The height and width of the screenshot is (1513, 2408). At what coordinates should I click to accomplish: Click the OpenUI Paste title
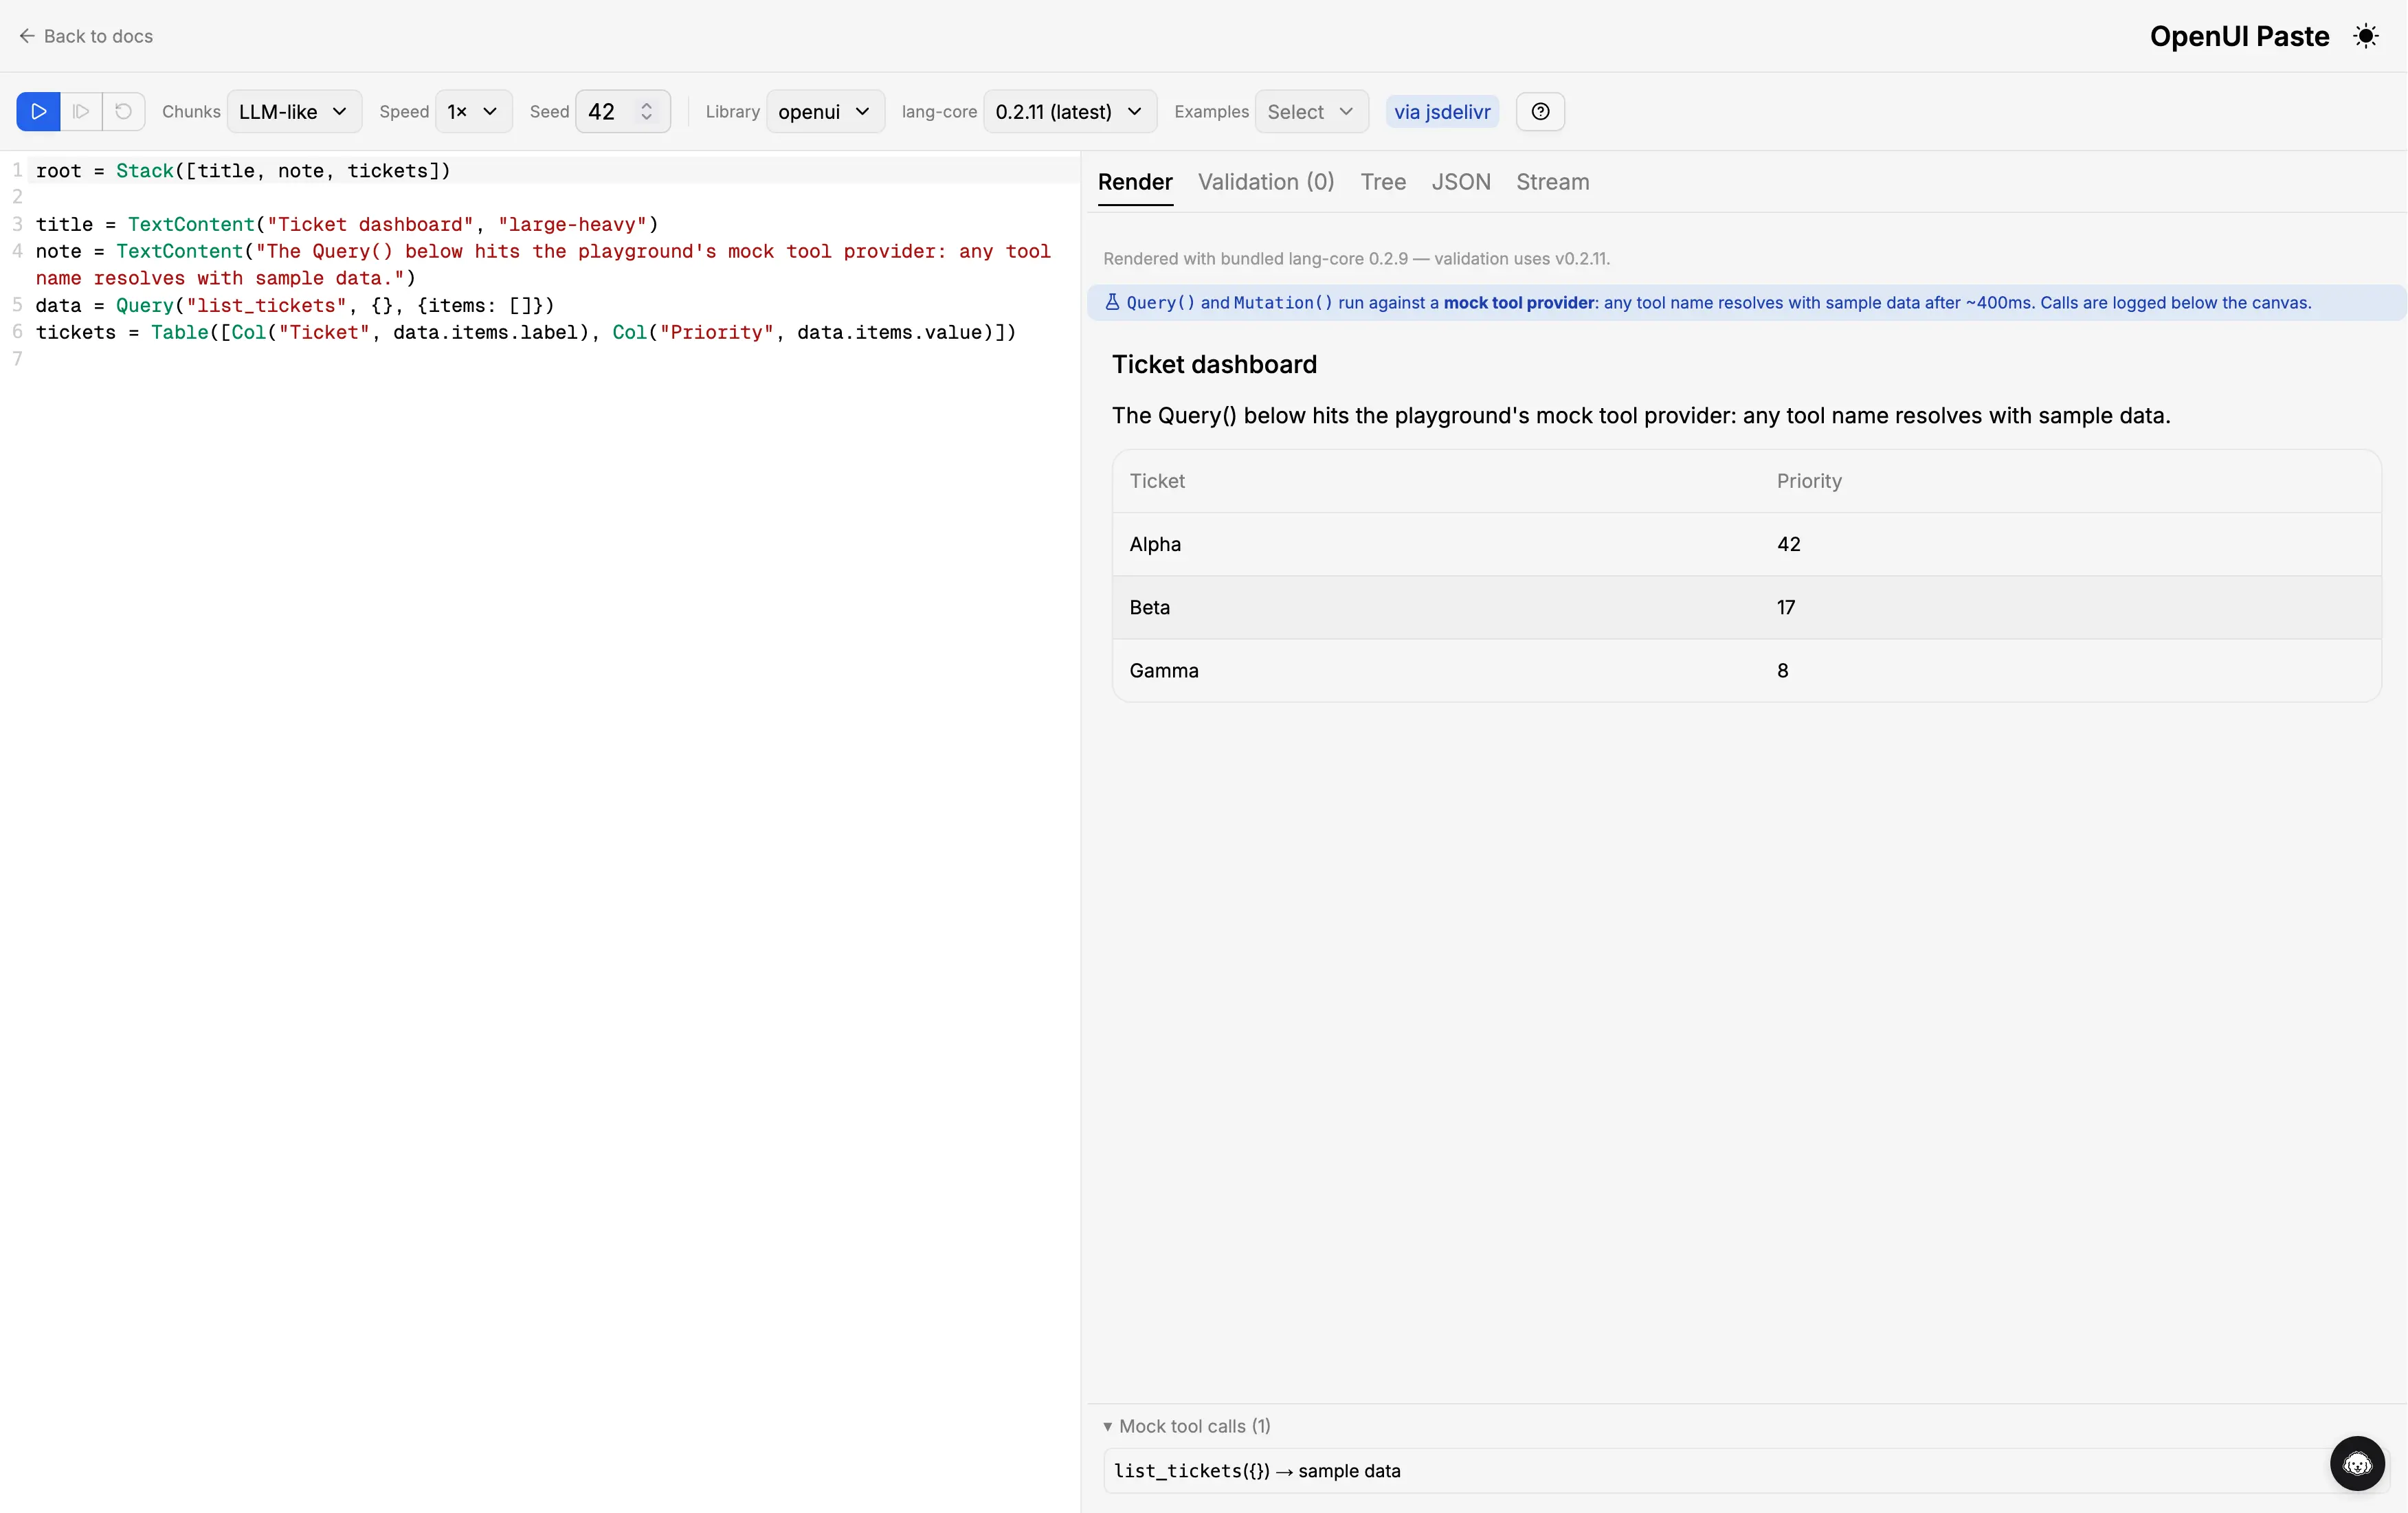click(2239, 36)
